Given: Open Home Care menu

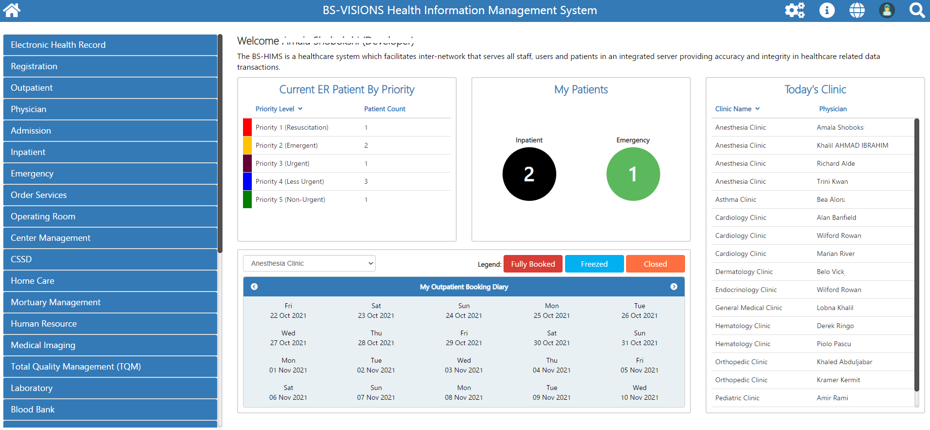Looking at the screenshot, I should [110, 281].
